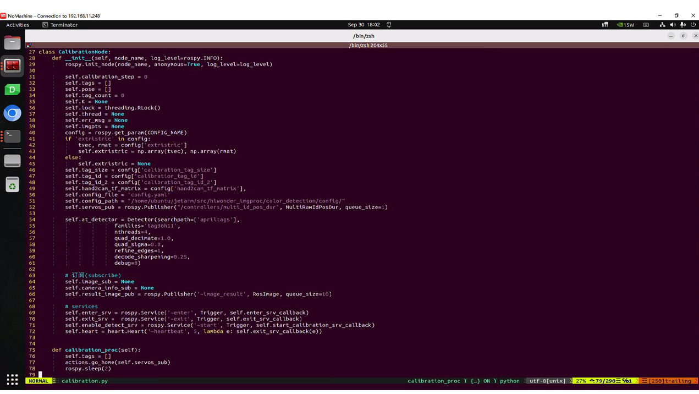Open the network connection status icon

point(662,25)
